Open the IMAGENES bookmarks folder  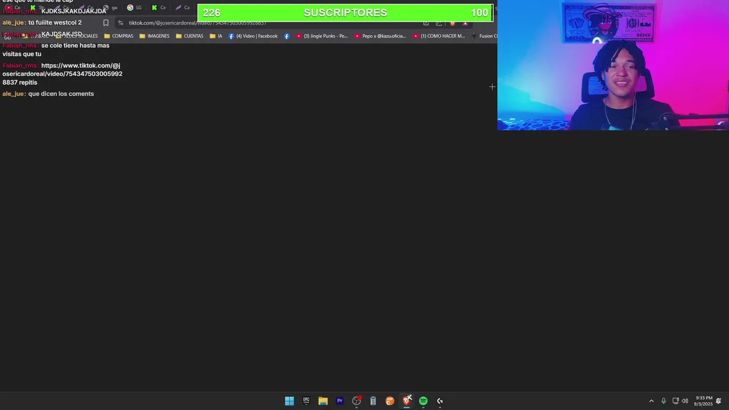tap(154, 36)
